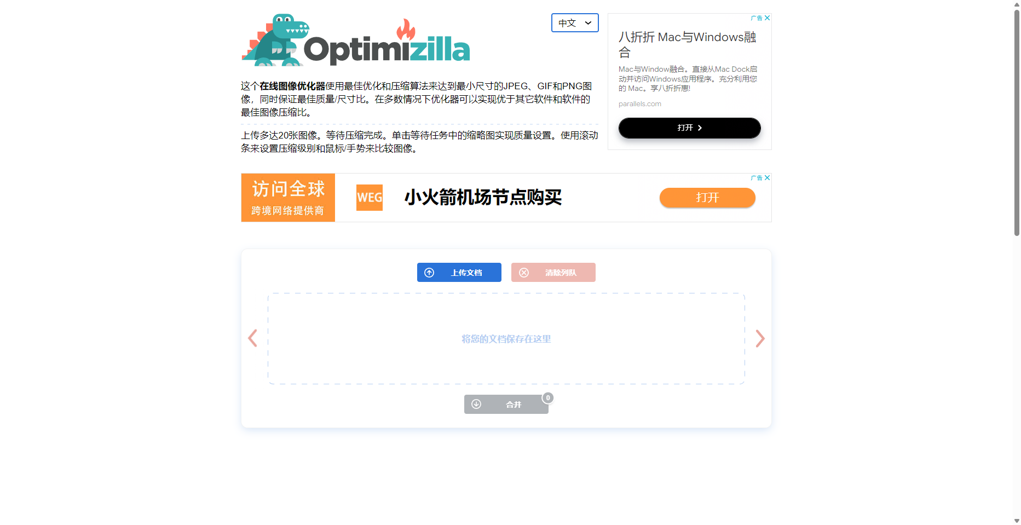Click the file drop zone area
The width and height of the screenshot is (1021, 525).
tap(506, 339)
